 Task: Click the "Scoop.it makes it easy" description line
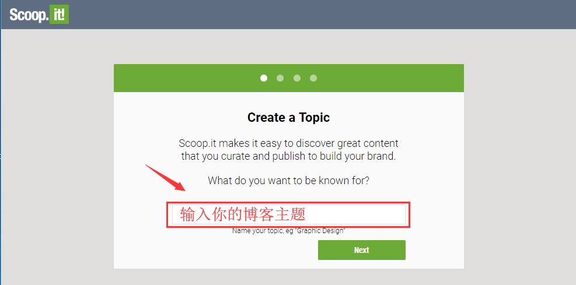[288, 143]
